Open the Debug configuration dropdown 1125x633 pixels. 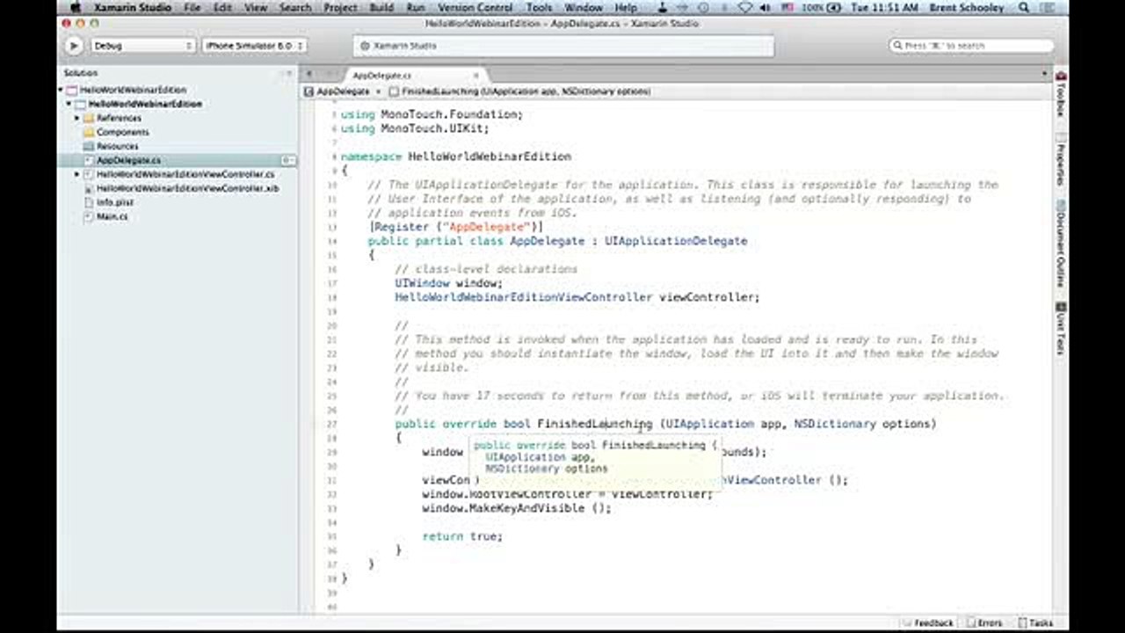point(142,45)
